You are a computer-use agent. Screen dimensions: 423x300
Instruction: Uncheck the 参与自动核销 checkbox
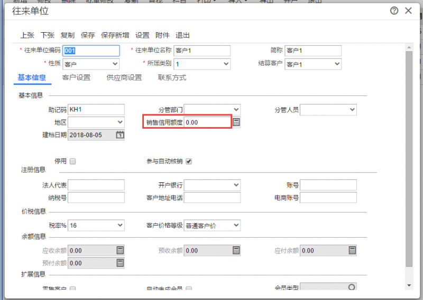click(189, 161)
